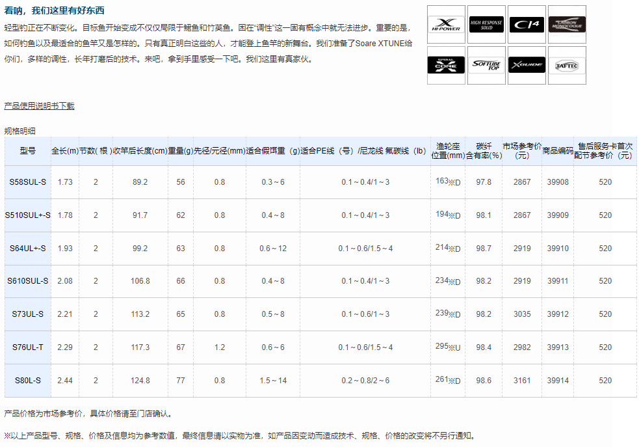Click the 渔轮座位置(mm) column header
639x447 pixels.
[448, 151]
